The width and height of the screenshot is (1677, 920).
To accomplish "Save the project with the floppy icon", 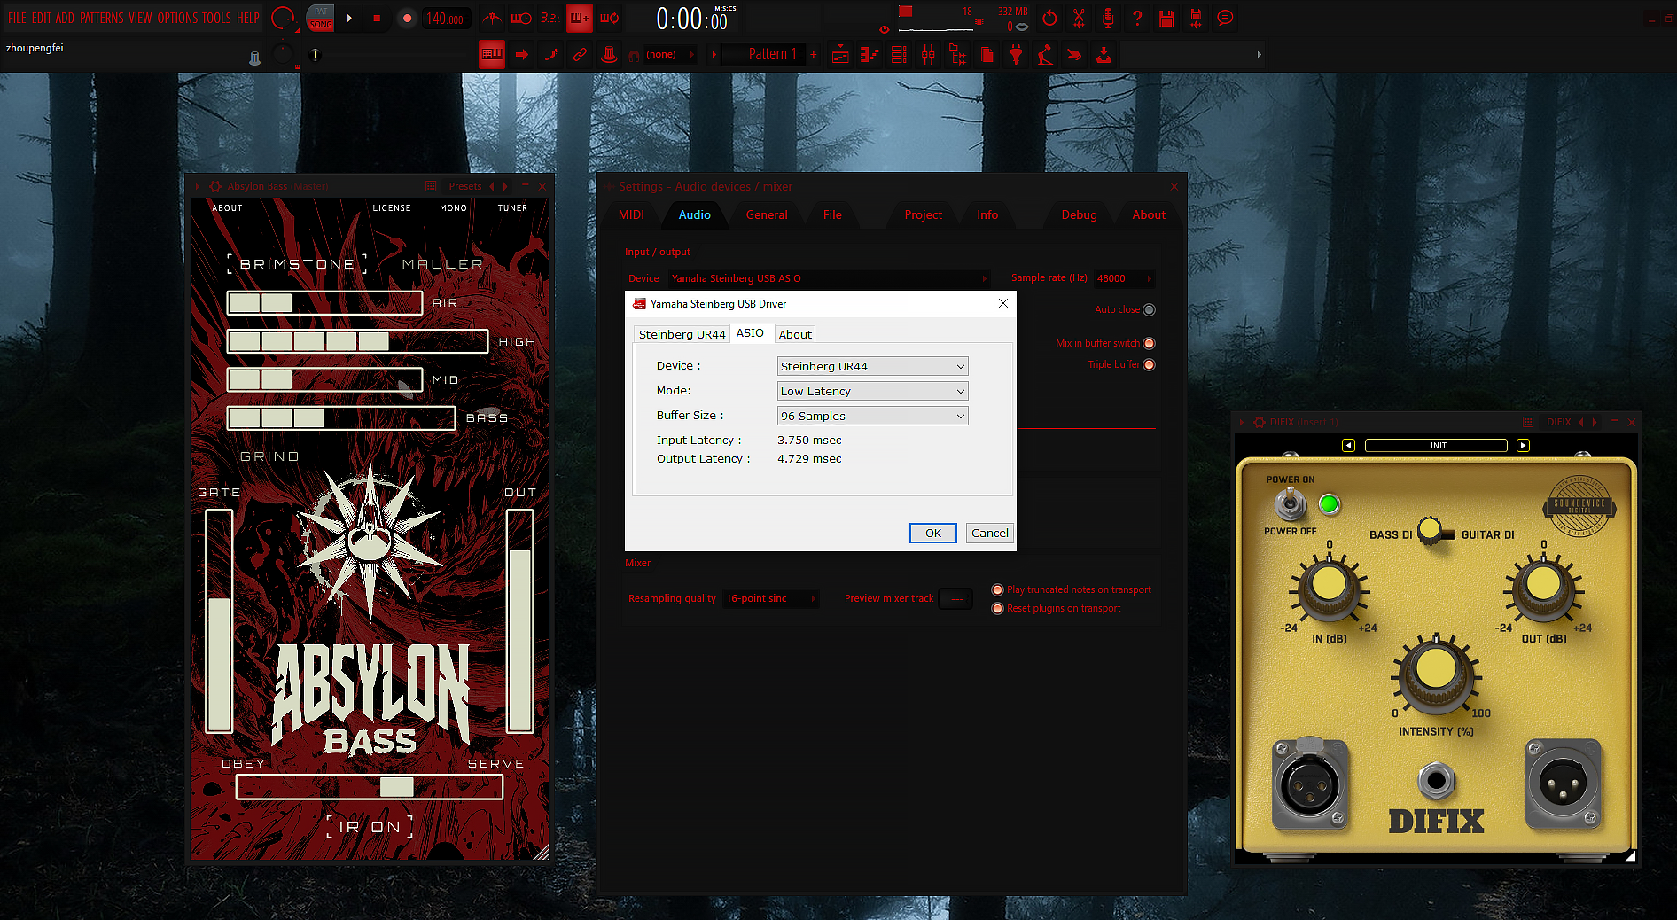I will [x=1166, y=18].
